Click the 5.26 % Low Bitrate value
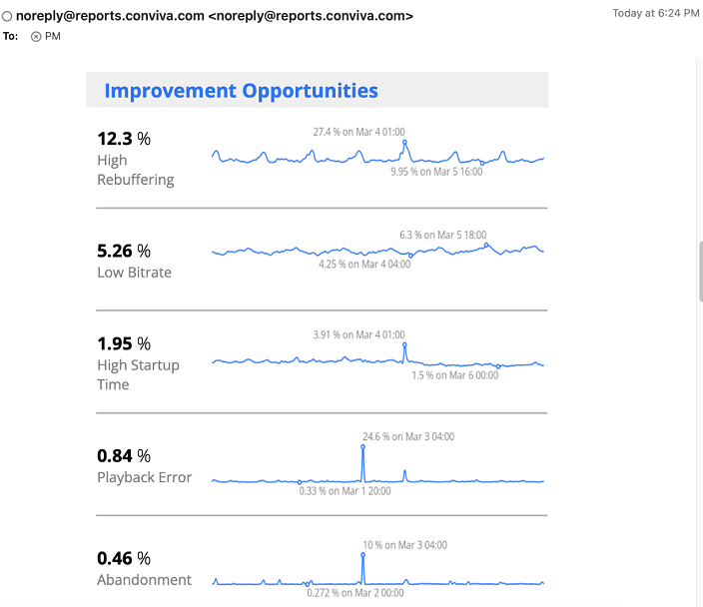 click(x=124, y=251)
